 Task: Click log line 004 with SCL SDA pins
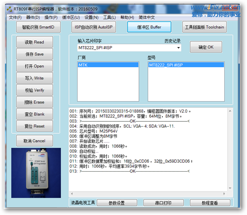[x=122, y=126]
